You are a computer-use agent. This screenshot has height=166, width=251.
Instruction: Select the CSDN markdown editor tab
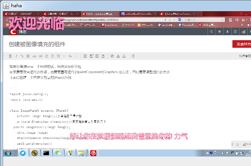click(x=99, y=14)
